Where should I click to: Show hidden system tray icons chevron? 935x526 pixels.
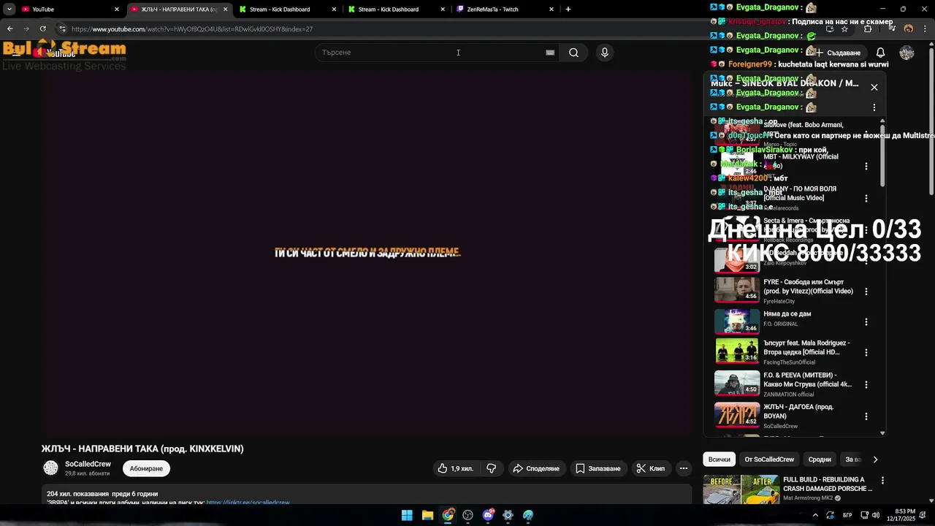point(815,515)
